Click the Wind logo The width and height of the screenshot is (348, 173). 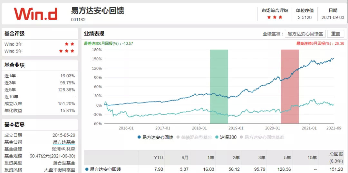[x=35, y=14]
